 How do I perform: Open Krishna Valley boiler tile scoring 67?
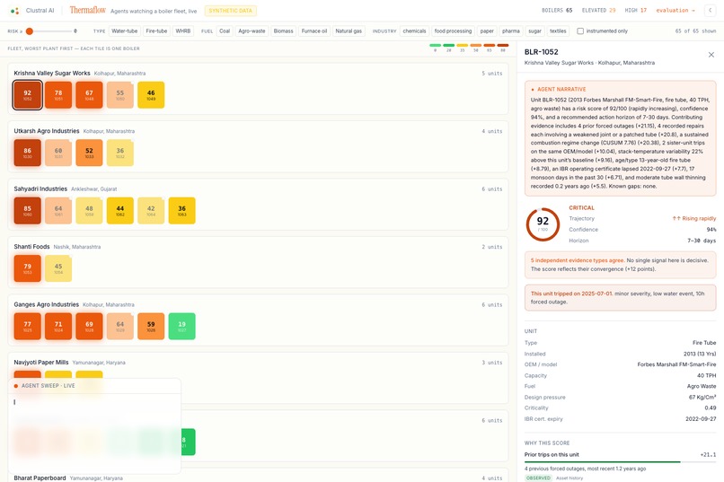(x=89, y=95)
